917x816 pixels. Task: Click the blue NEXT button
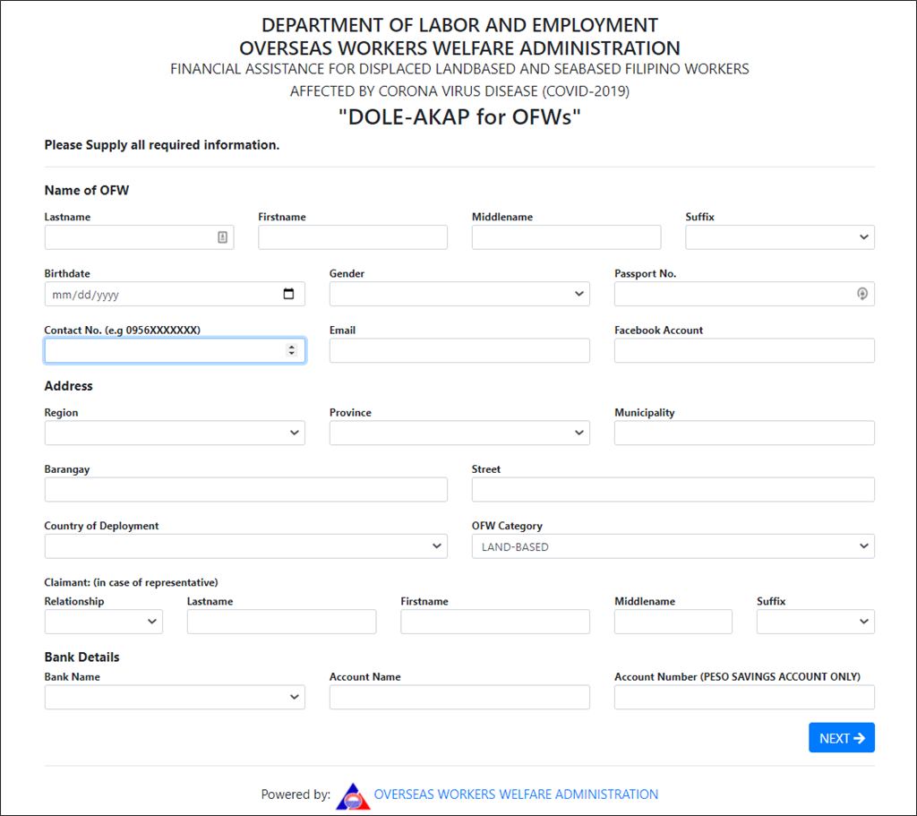(x=842, y=737)
